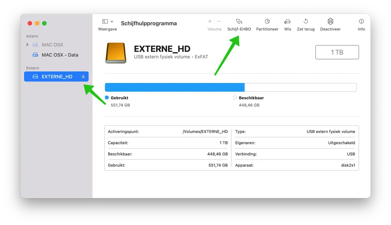Click the Gebruikt blue legend swatch
391x225 pixels.
point(107,97)
